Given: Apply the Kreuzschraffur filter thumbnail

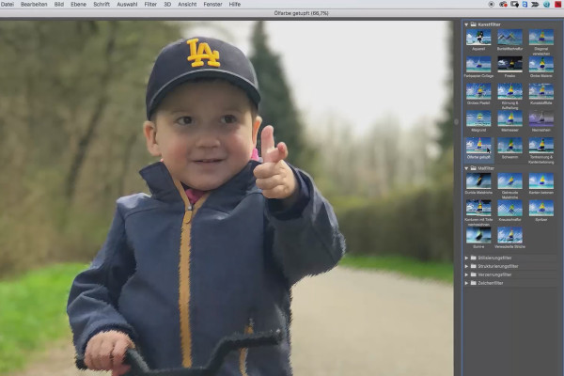Looking at the screenshot, I should (x=509, y=208).
